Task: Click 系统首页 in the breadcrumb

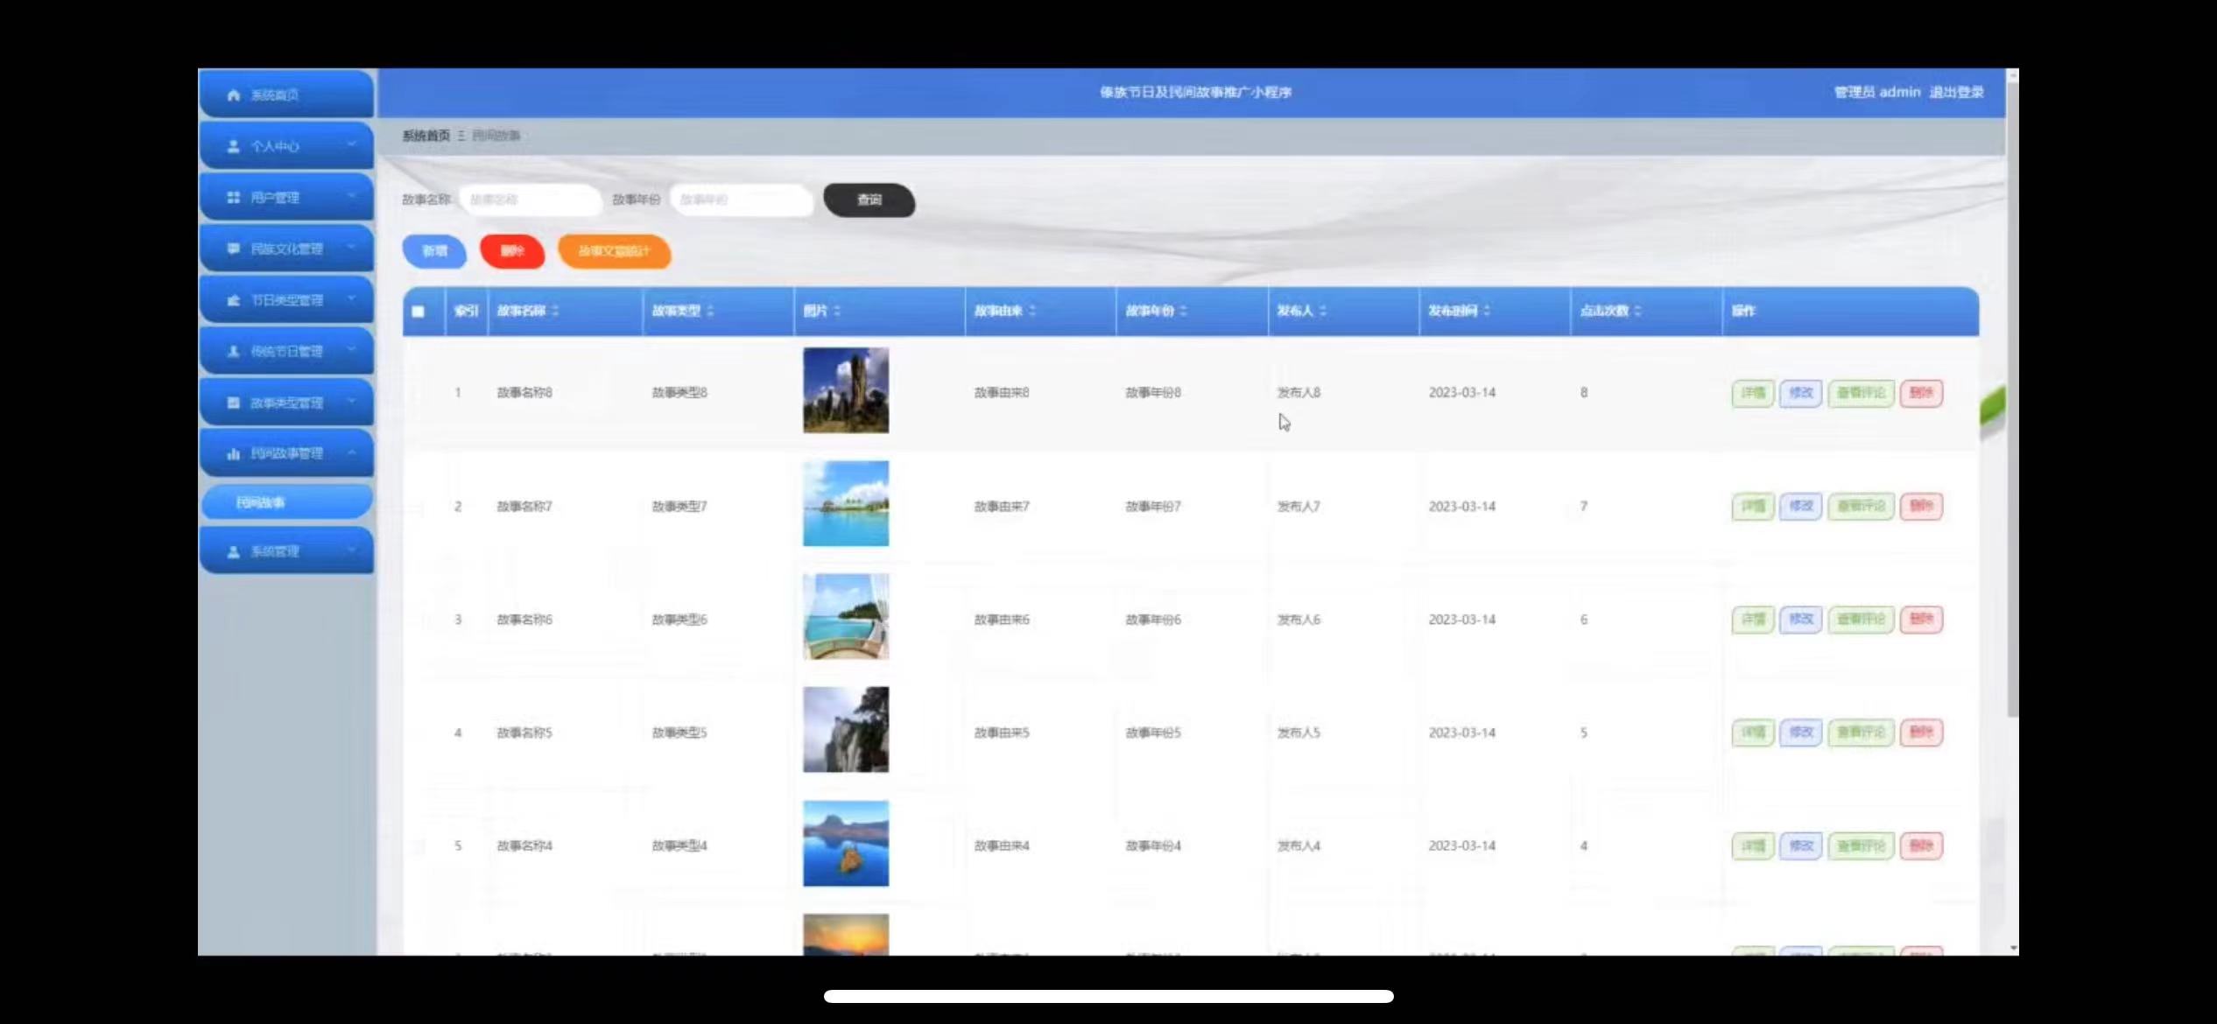Action: pyautogui.click(x=426, y=136)
